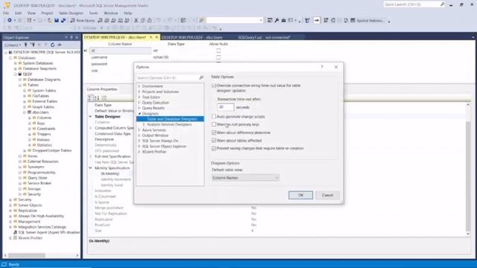Open the Edit menu

tap(18, 13)
